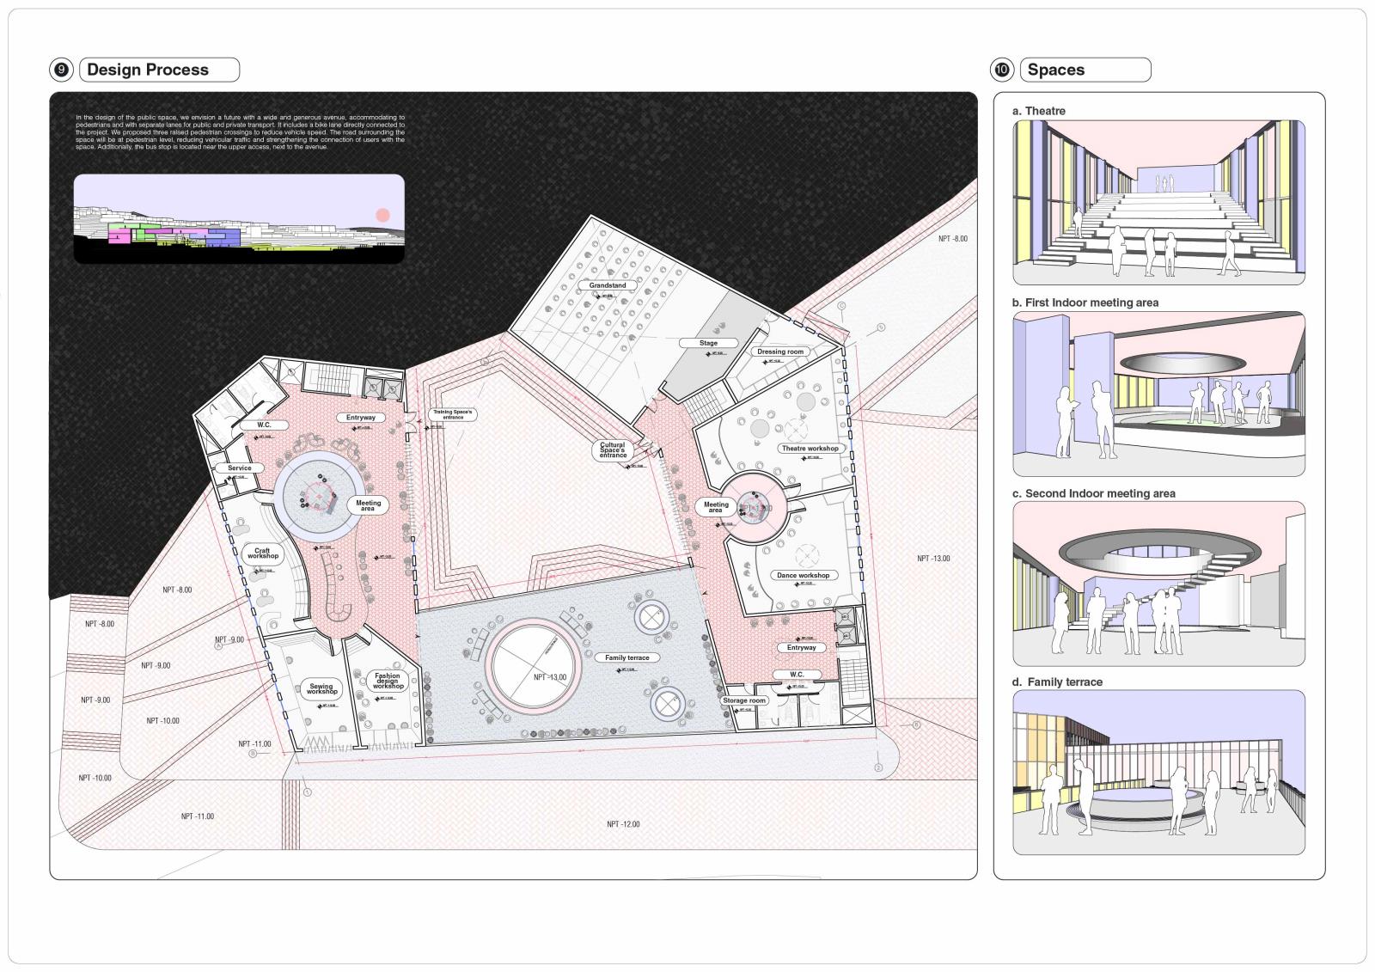The image size is (1375, 972).
Task: Click the number 10 circle badge
Action: coord(1002,70)
